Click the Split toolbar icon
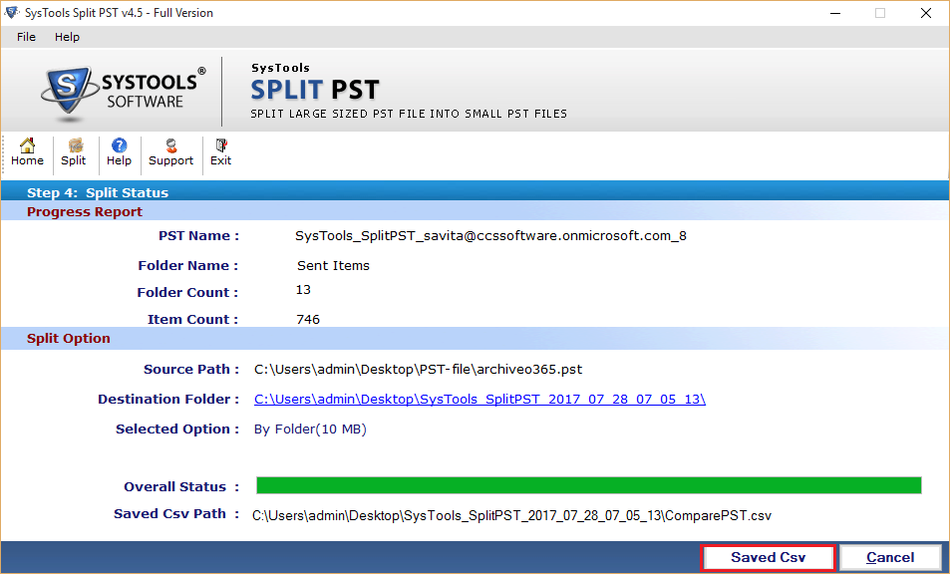The height and width of the screenshot is (574, 950). point(74,152)
